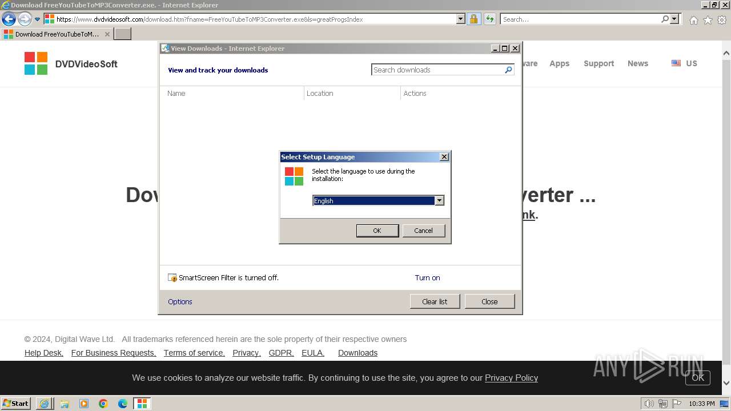Confirm language with OK button in setup dialog

click(x=377, y=231)
